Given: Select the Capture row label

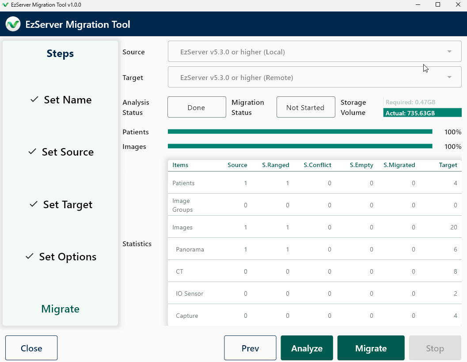Looking at the screenshot, I should pos(187,316).
